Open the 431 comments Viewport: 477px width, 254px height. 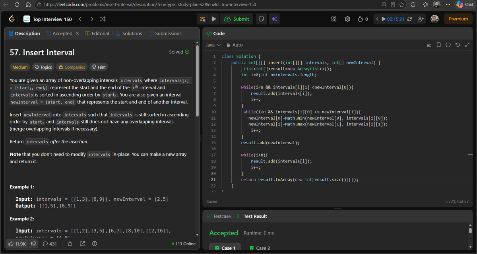50,244
